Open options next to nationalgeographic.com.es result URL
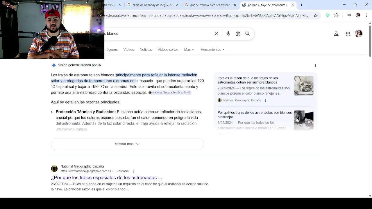 [133, 171]
